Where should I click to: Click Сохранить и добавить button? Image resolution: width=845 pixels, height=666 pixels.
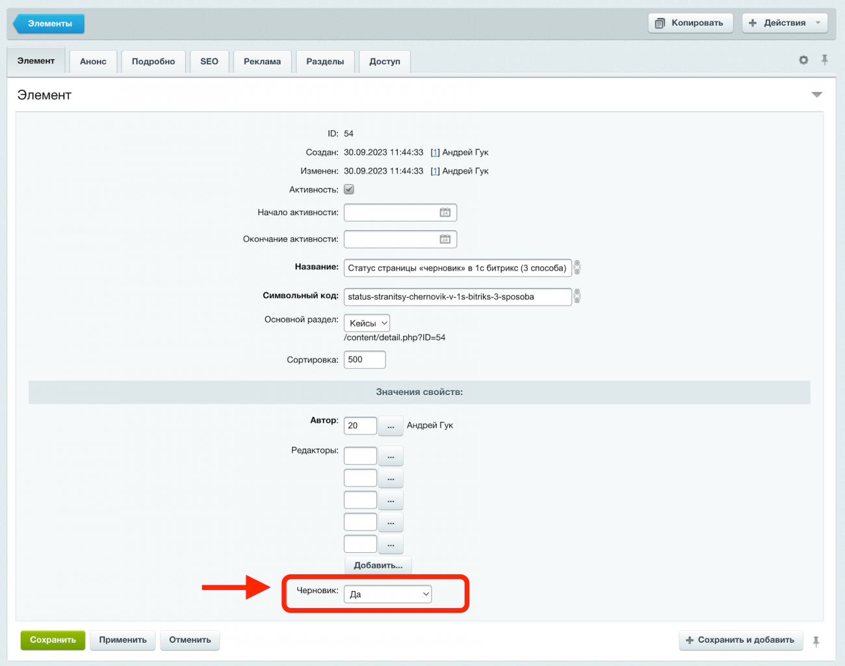click(x=740, y=640)
